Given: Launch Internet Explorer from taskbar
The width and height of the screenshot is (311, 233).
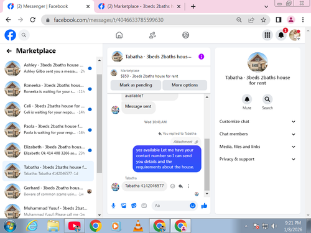Looking at the screenshot, I should pyautogui.click(x=32, y=226).
